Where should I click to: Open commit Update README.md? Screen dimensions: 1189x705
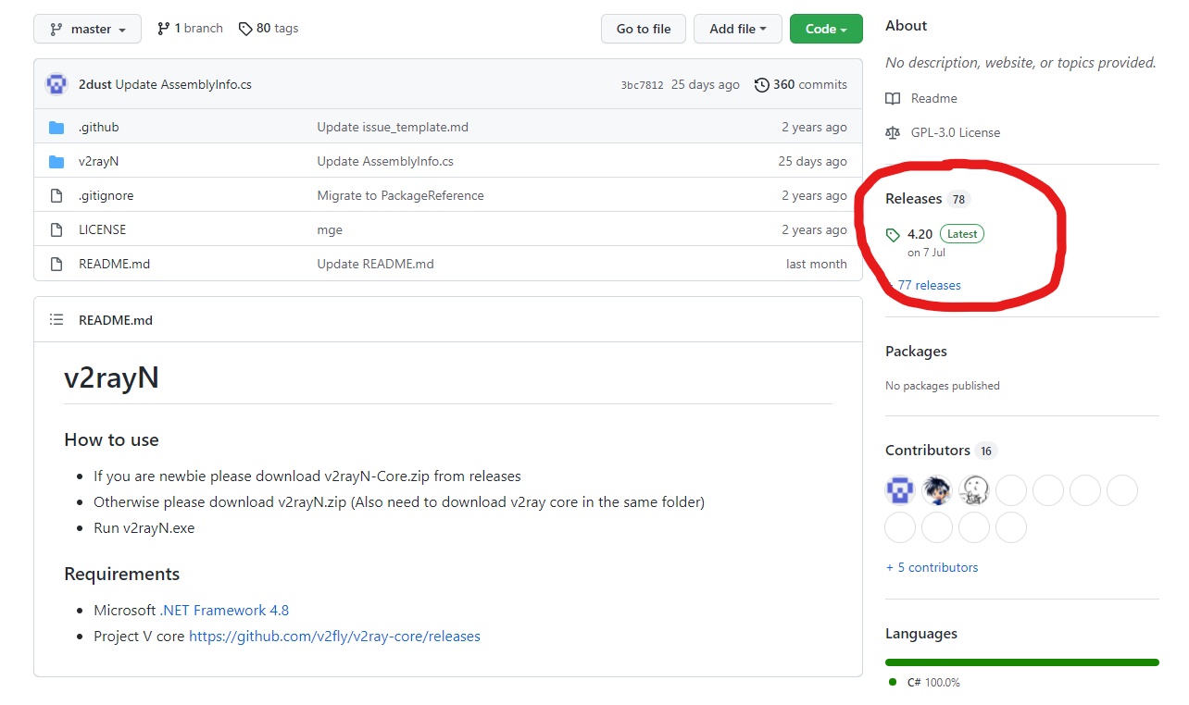[375, 264]
